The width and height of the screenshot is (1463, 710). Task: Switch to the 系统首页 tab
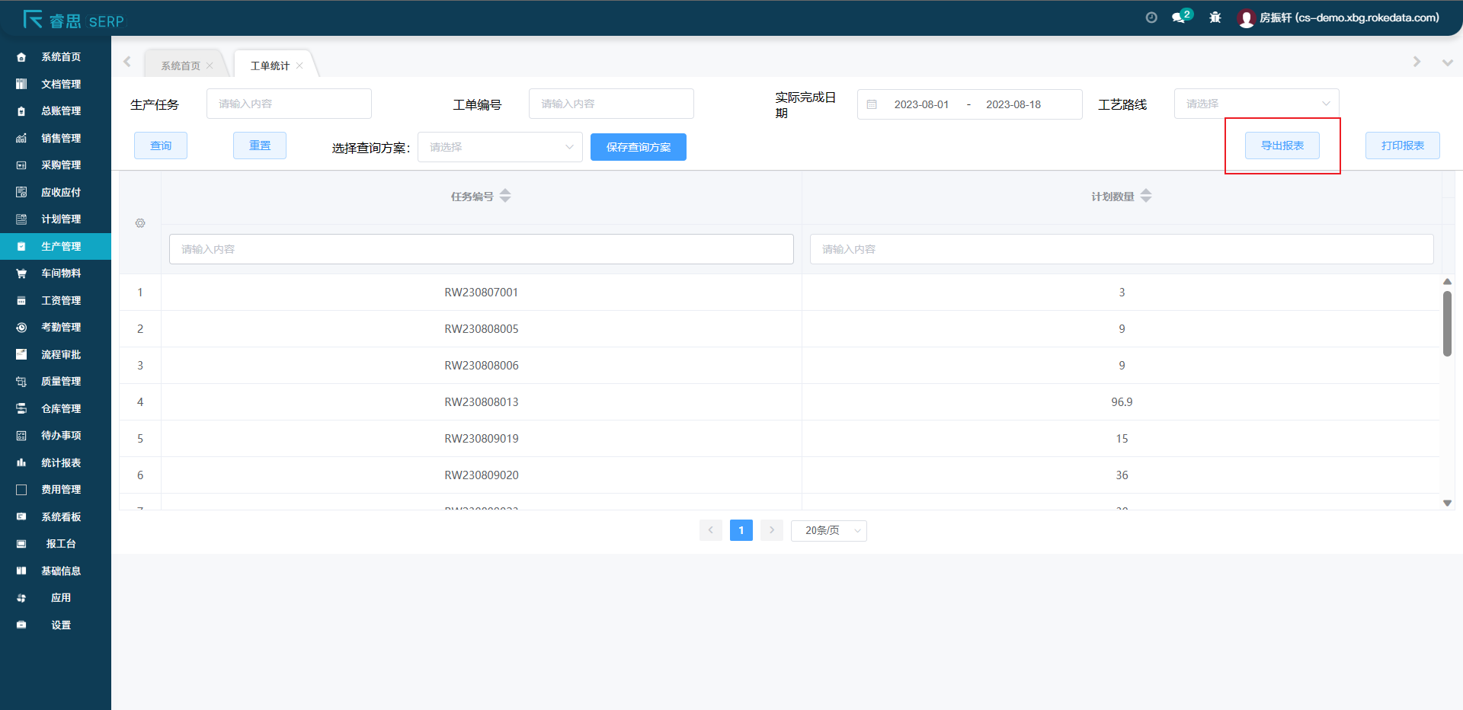181,66
